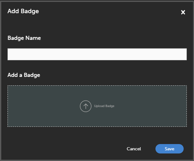Dismiss the dialog with the X icon
The image size is (194, 161).
click(x=183, y=12)
